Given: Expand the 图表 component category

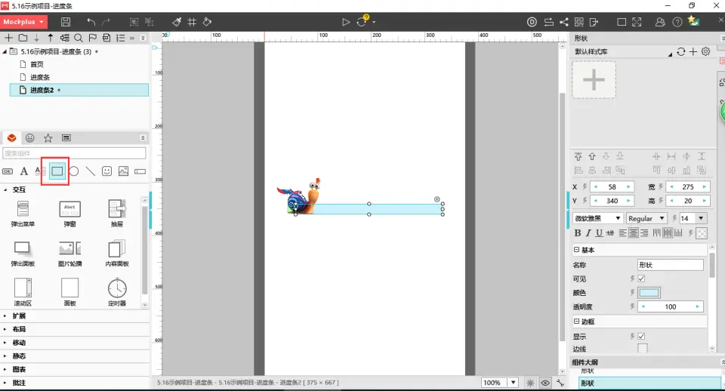Looking at the screenshot, I should pos(5,370).
